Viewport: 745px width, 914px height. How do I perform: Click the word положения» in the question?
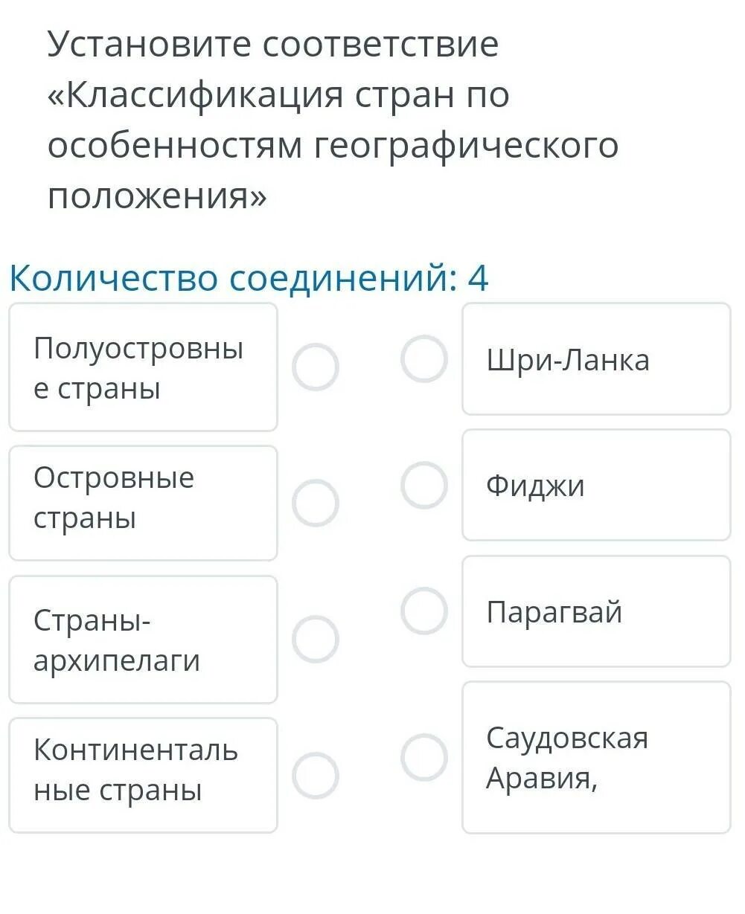157,196
